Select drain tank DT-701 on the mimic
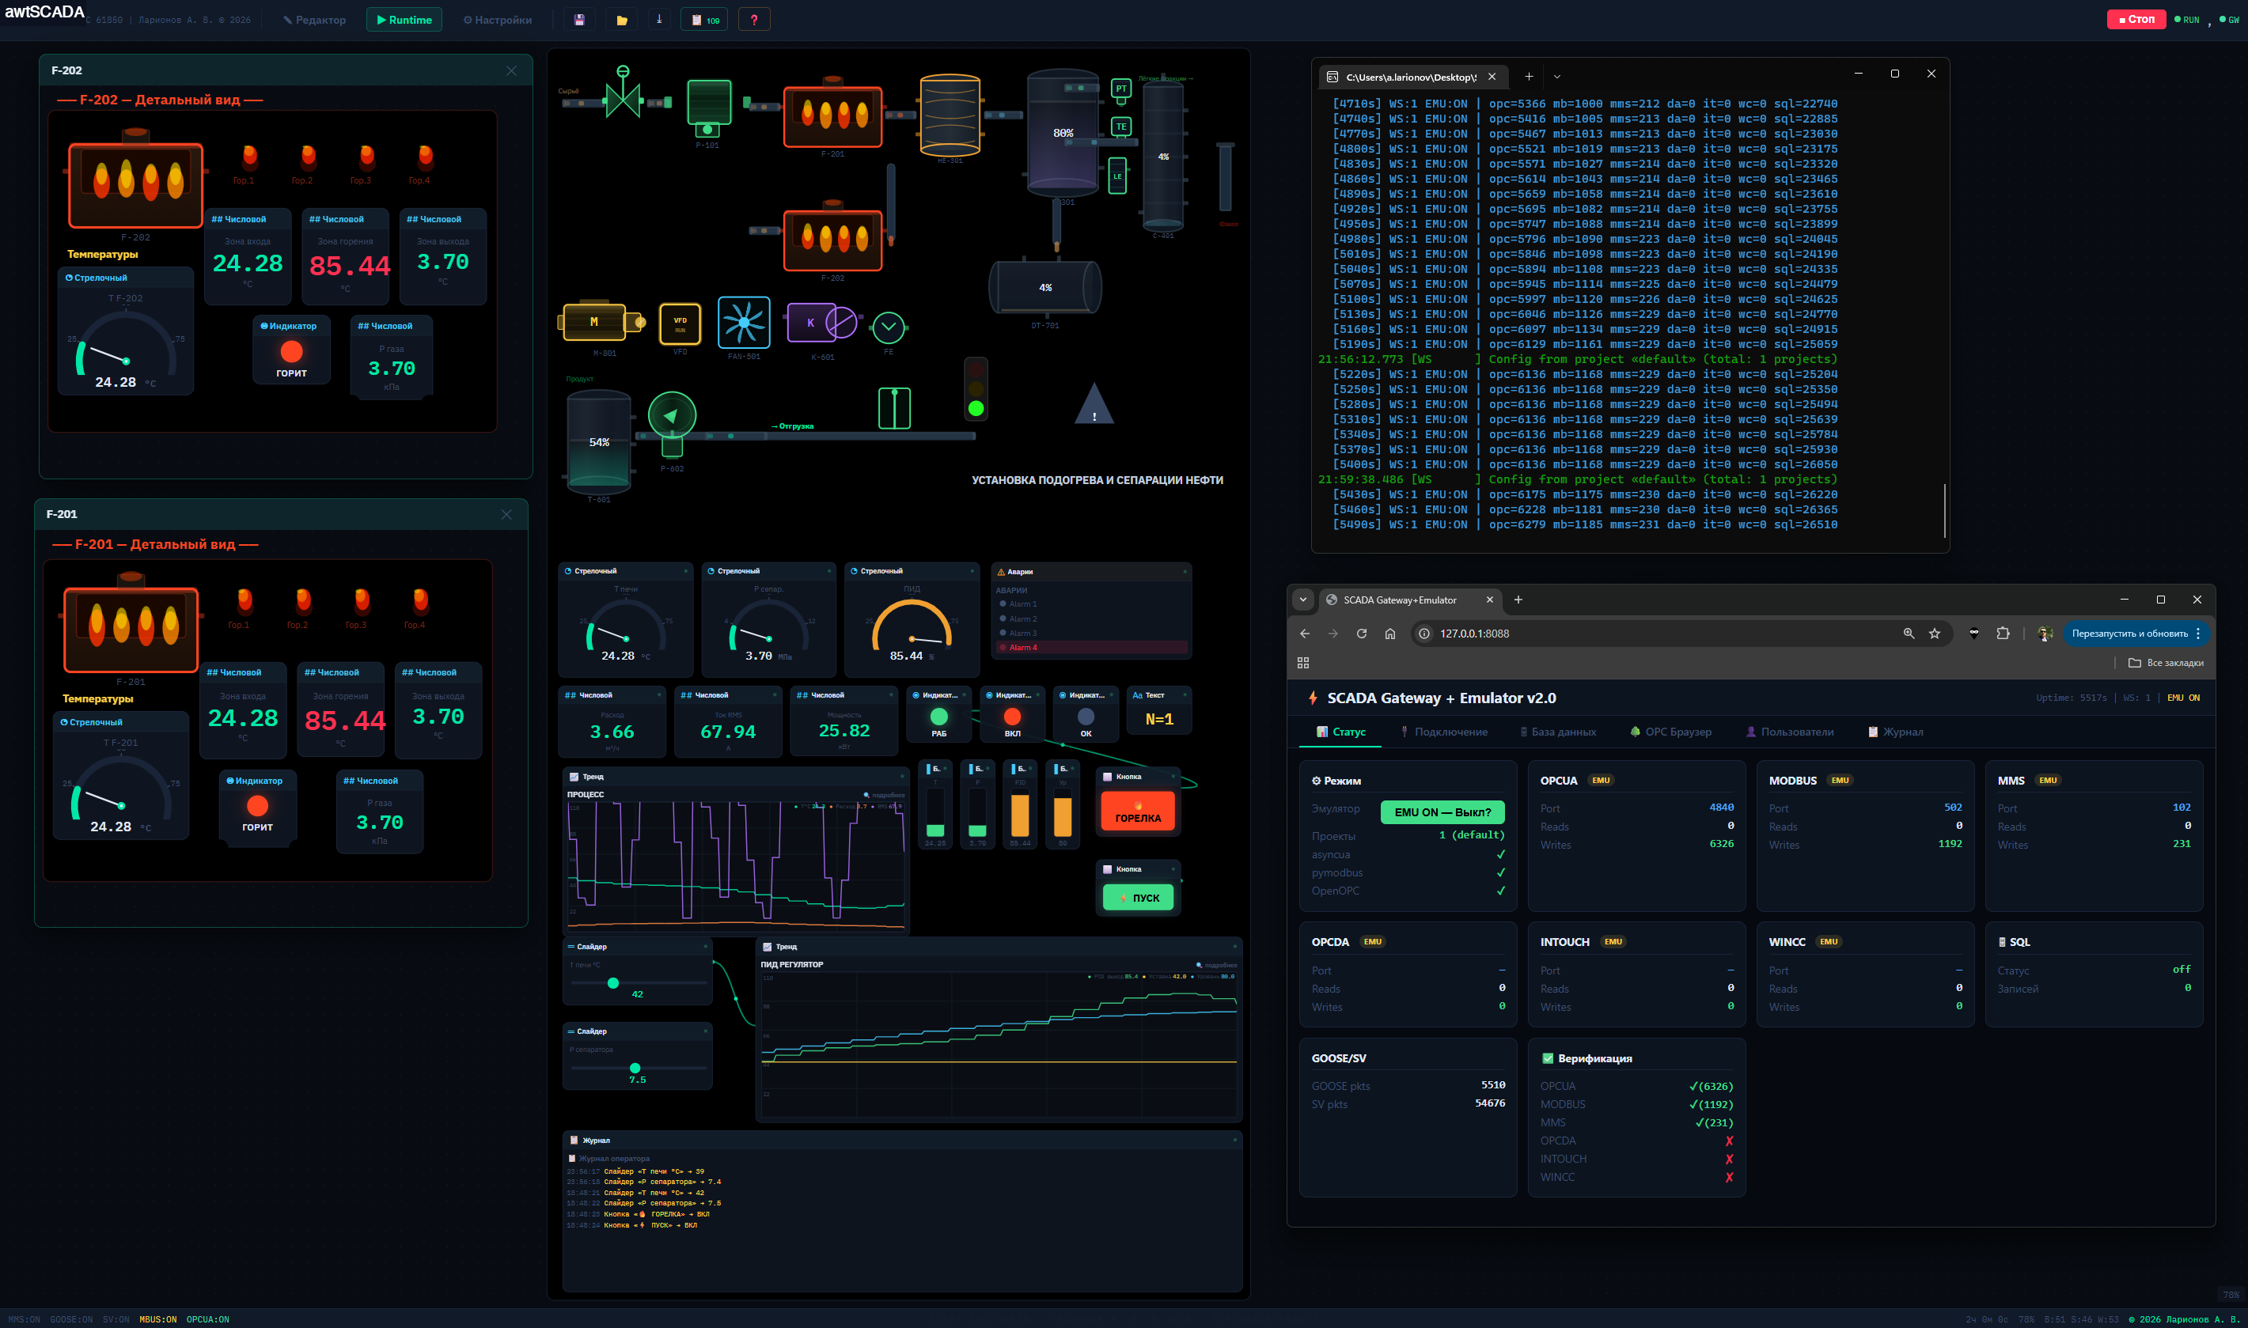The width and height of the screenshot is (2248, 1328). point(1044,287)
